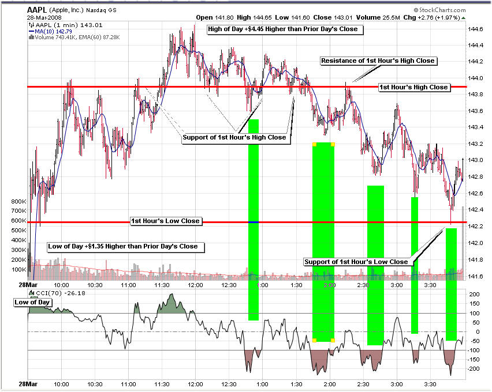Viewport: 492px width, 392px height.
Task: Click the MA(10) 142.79 legend entry
Action: click(x=53, y=31)
